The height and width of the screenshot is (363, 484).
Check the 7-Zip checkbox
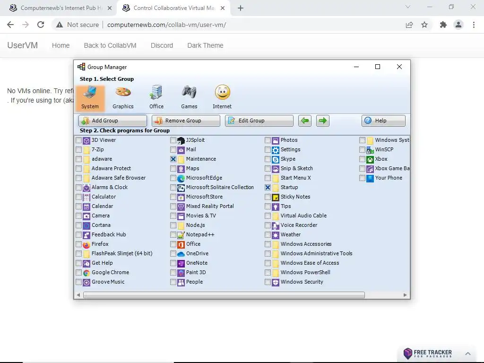coord(79,150)
